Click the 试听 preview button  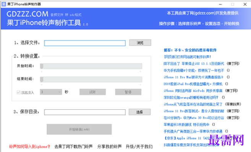coord(92,92)
